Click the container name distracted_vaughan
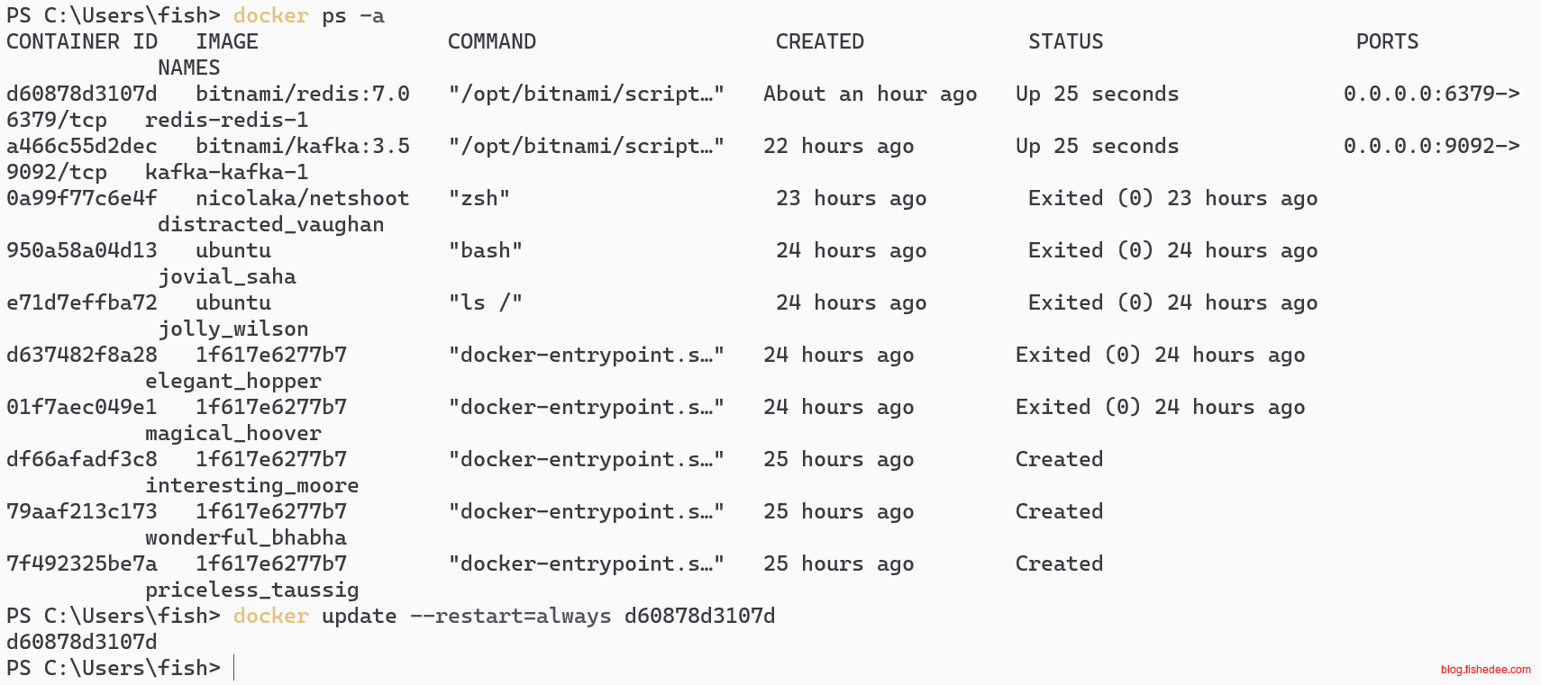The height and width of the screenshot is (685, 1541). coord(270,224)
